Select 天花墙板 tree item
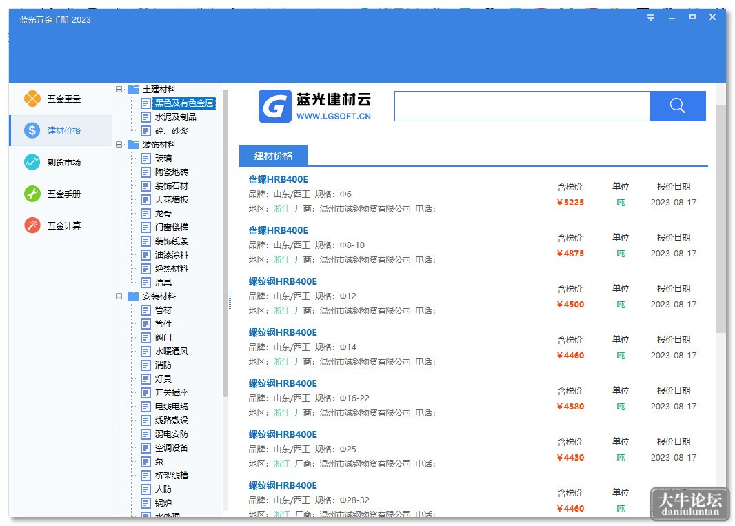The height and width of the screenshot is (526, 735). point(172,200)
